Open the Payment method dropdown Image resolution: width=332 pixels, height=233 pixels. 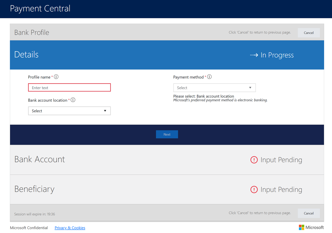pos(214,88)
